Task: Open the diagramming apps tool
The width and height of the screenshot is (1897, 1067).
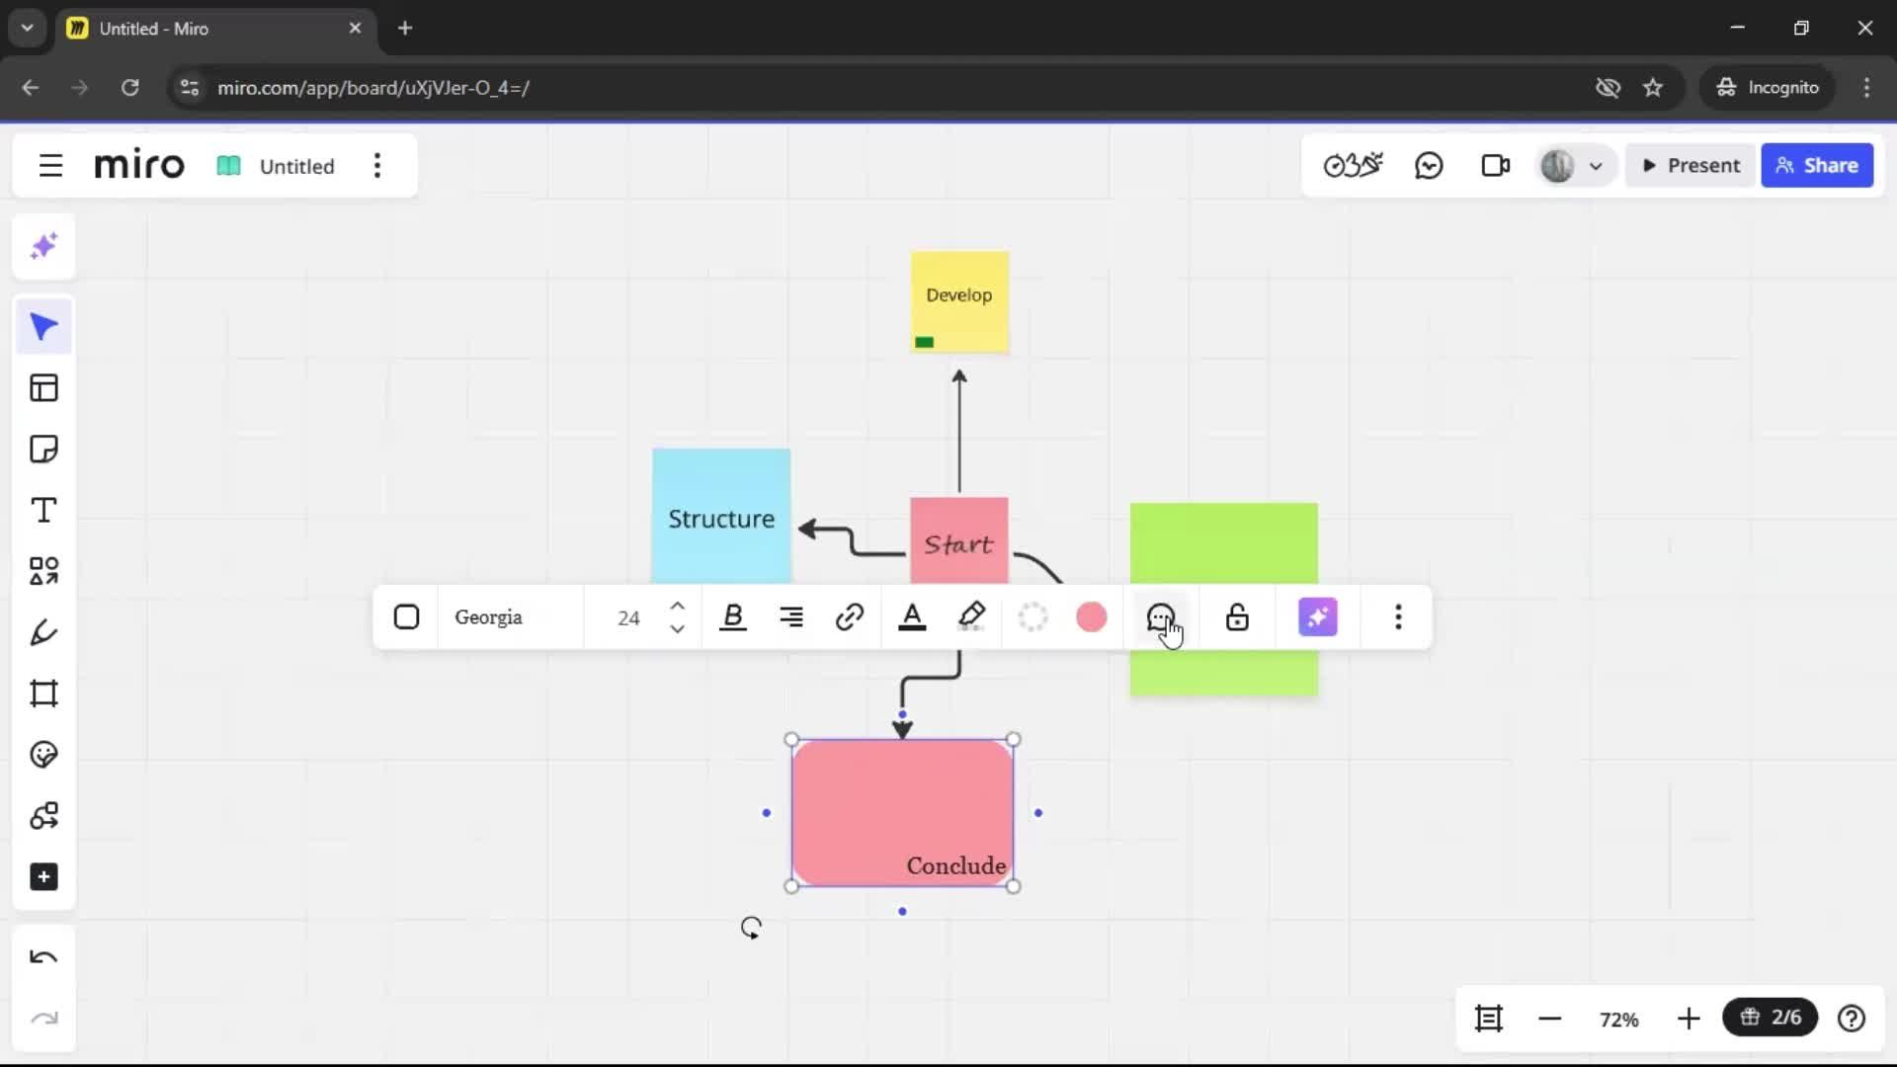Action: click(x=43, y=816)
